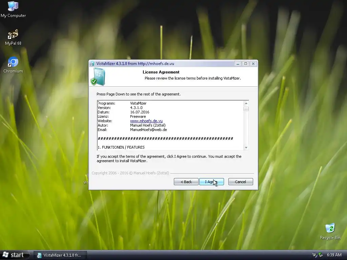Click the VistaMizer installer shield logo
347x260 pixels.
tap(98, 77)
